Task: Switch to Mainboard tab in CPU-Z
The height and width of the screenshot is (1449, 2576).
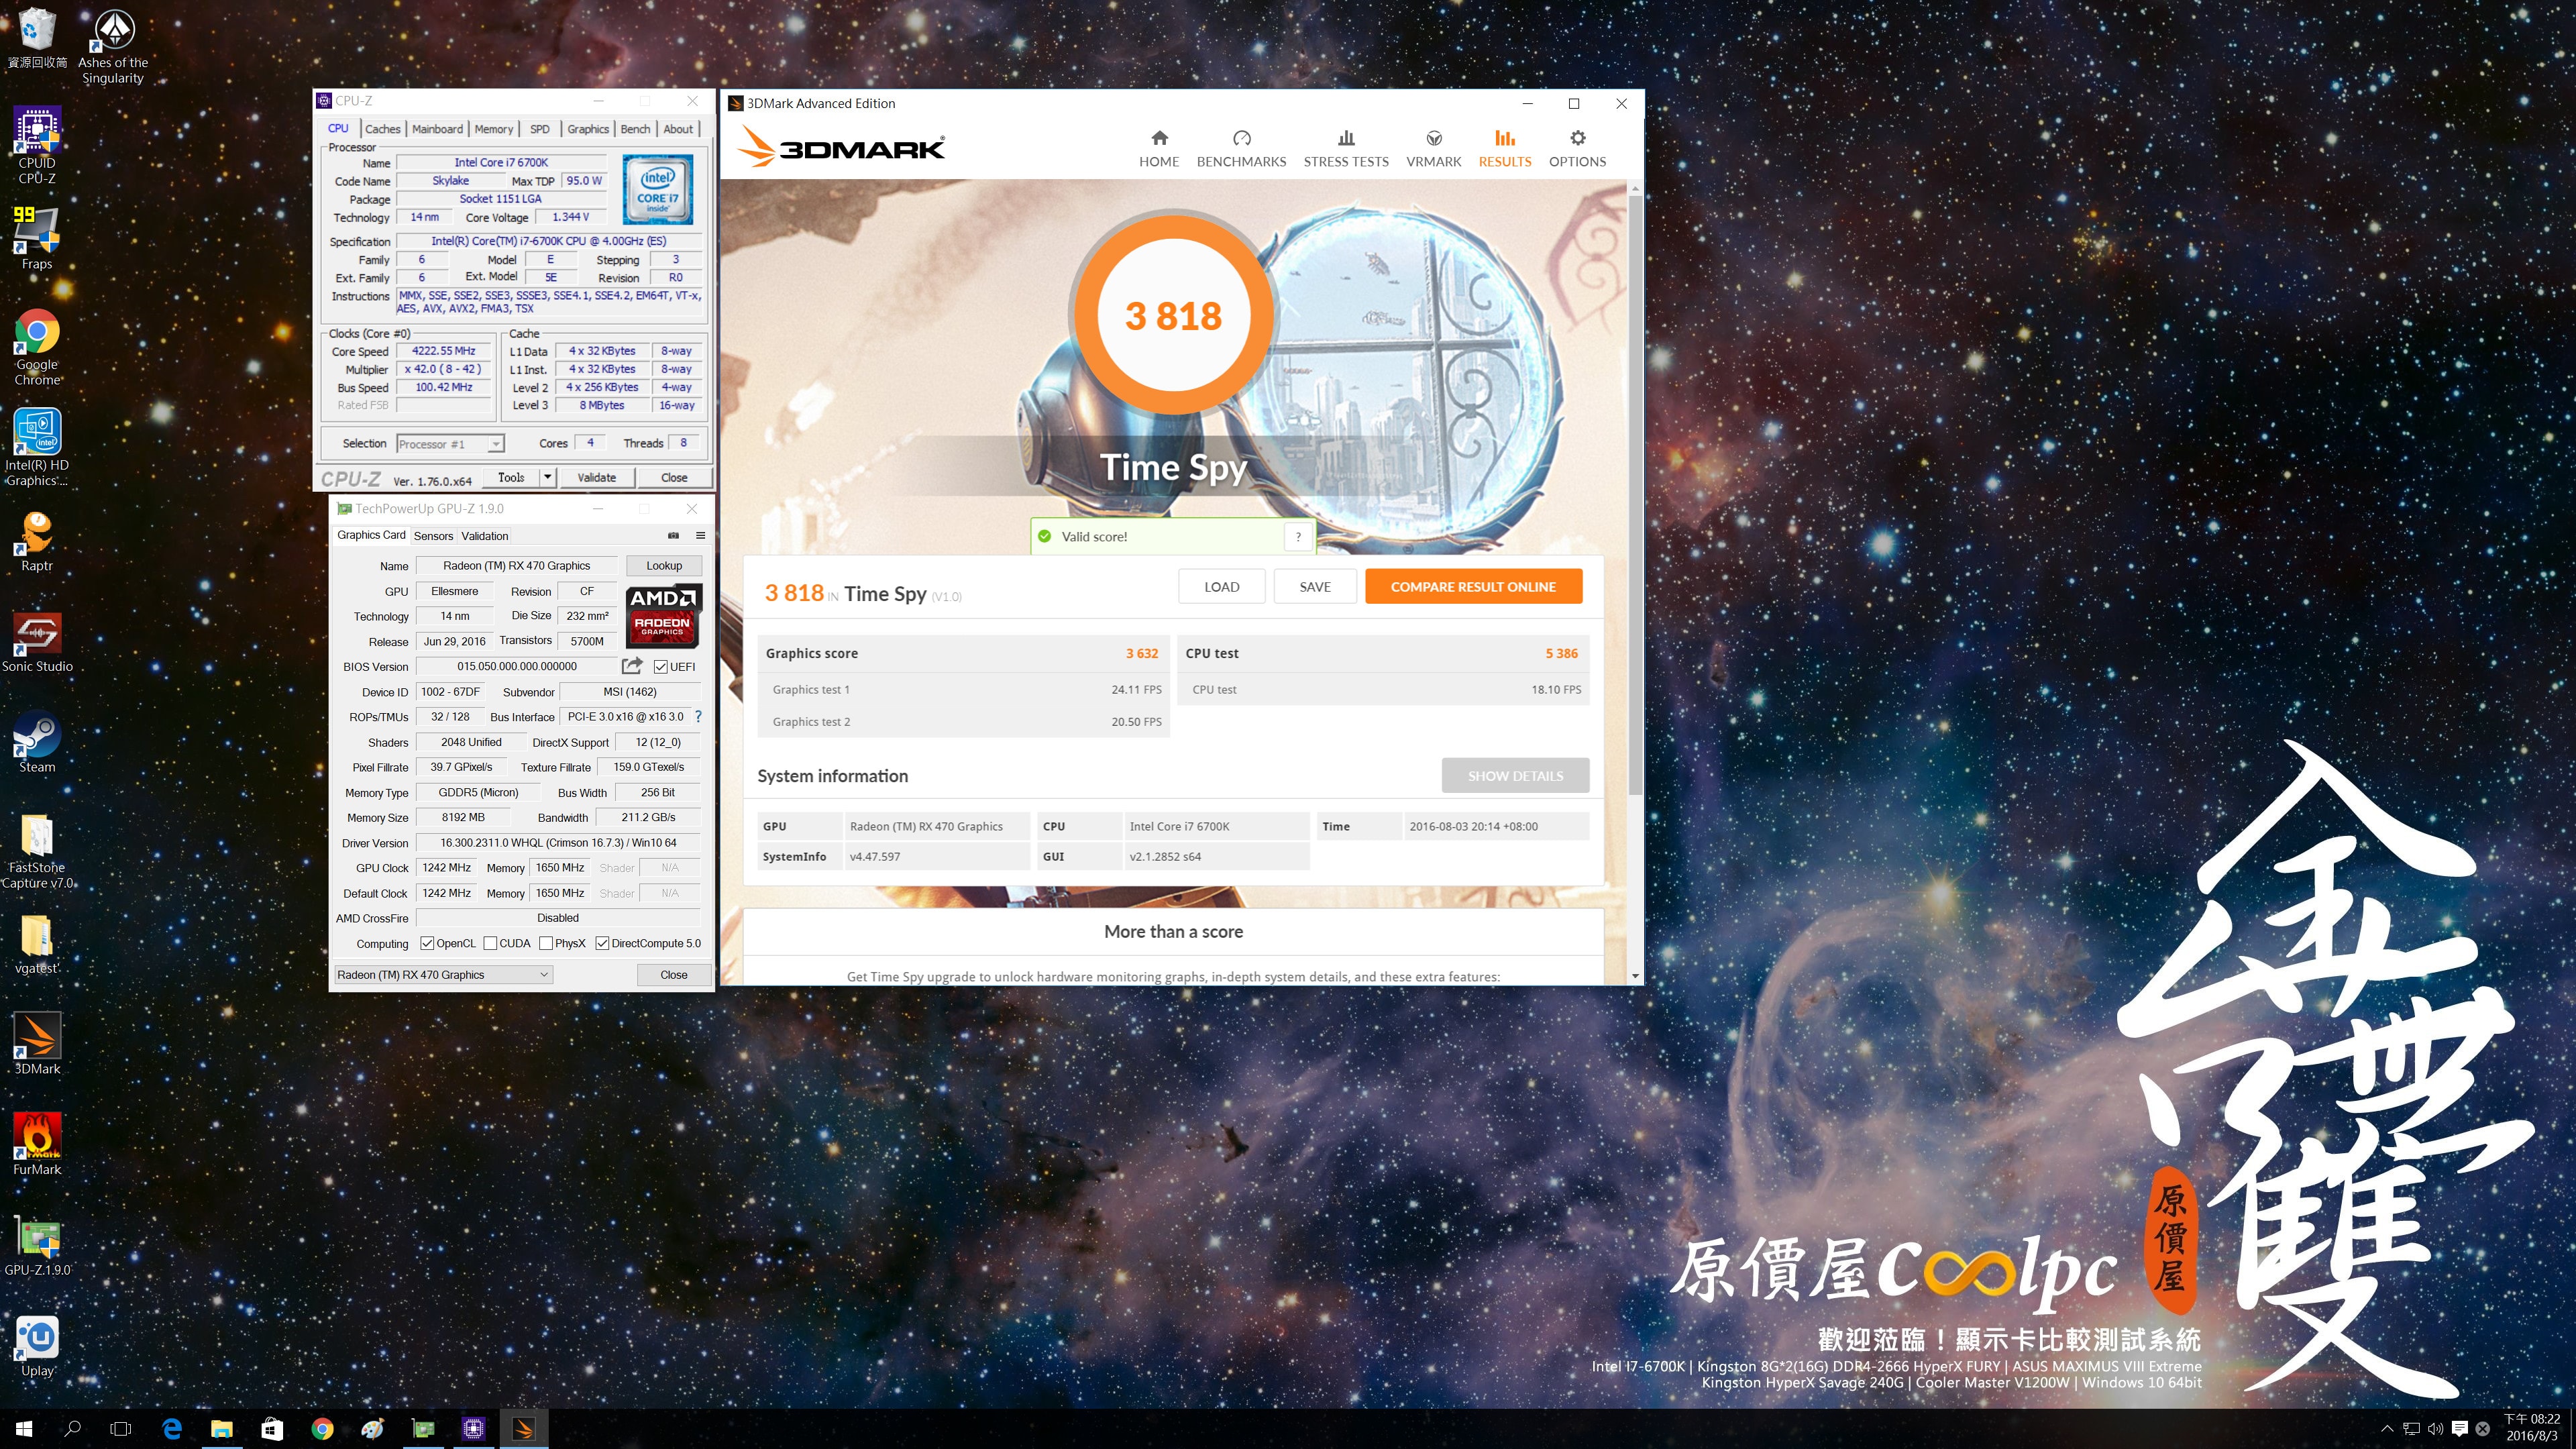Action: coord(437,129)
